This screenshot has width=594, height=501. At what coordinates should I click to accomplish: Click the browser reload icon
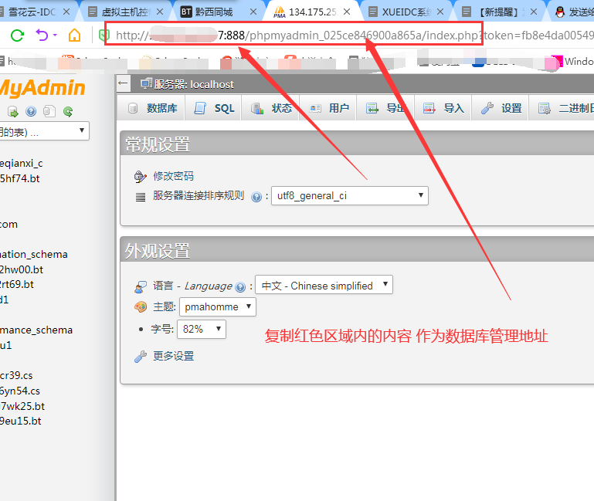click(x=17, y=36)
